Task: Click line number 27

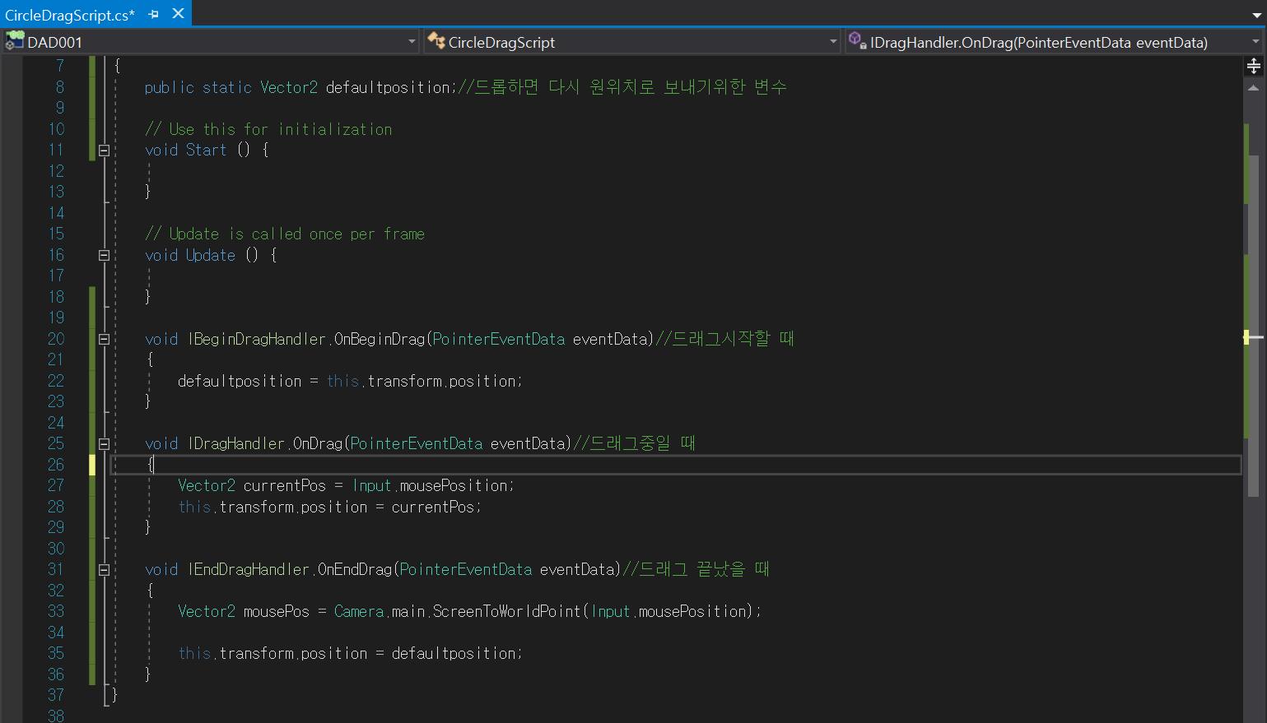Action: click(56, 485)
